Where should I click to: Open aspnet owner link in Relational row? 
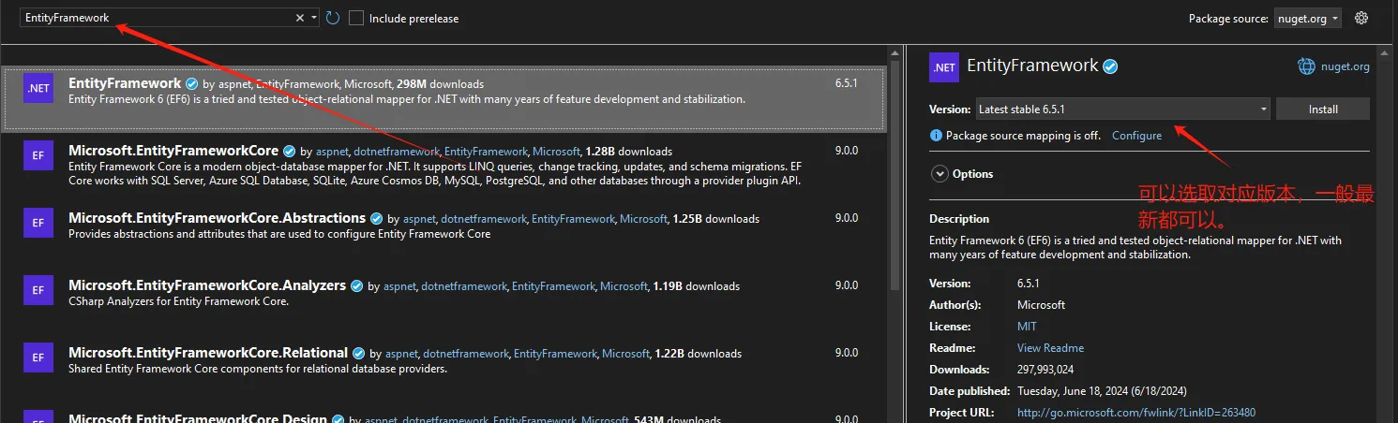tap(400, 354)
